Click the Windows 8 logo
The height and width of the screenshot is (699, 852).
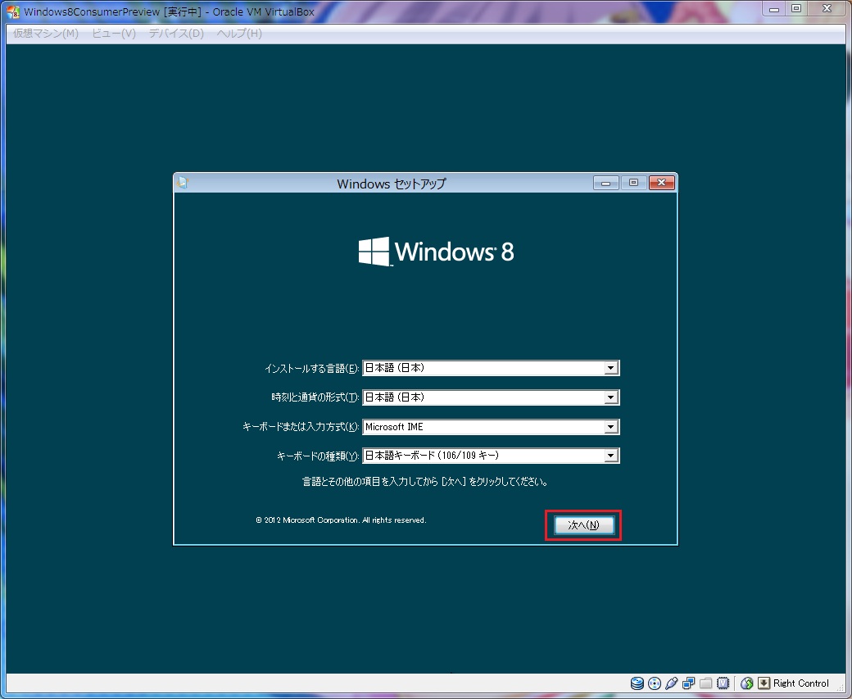click(437, 252)
